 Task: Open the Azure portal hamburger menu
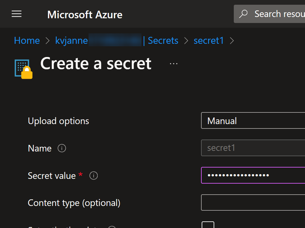point(16,14)
